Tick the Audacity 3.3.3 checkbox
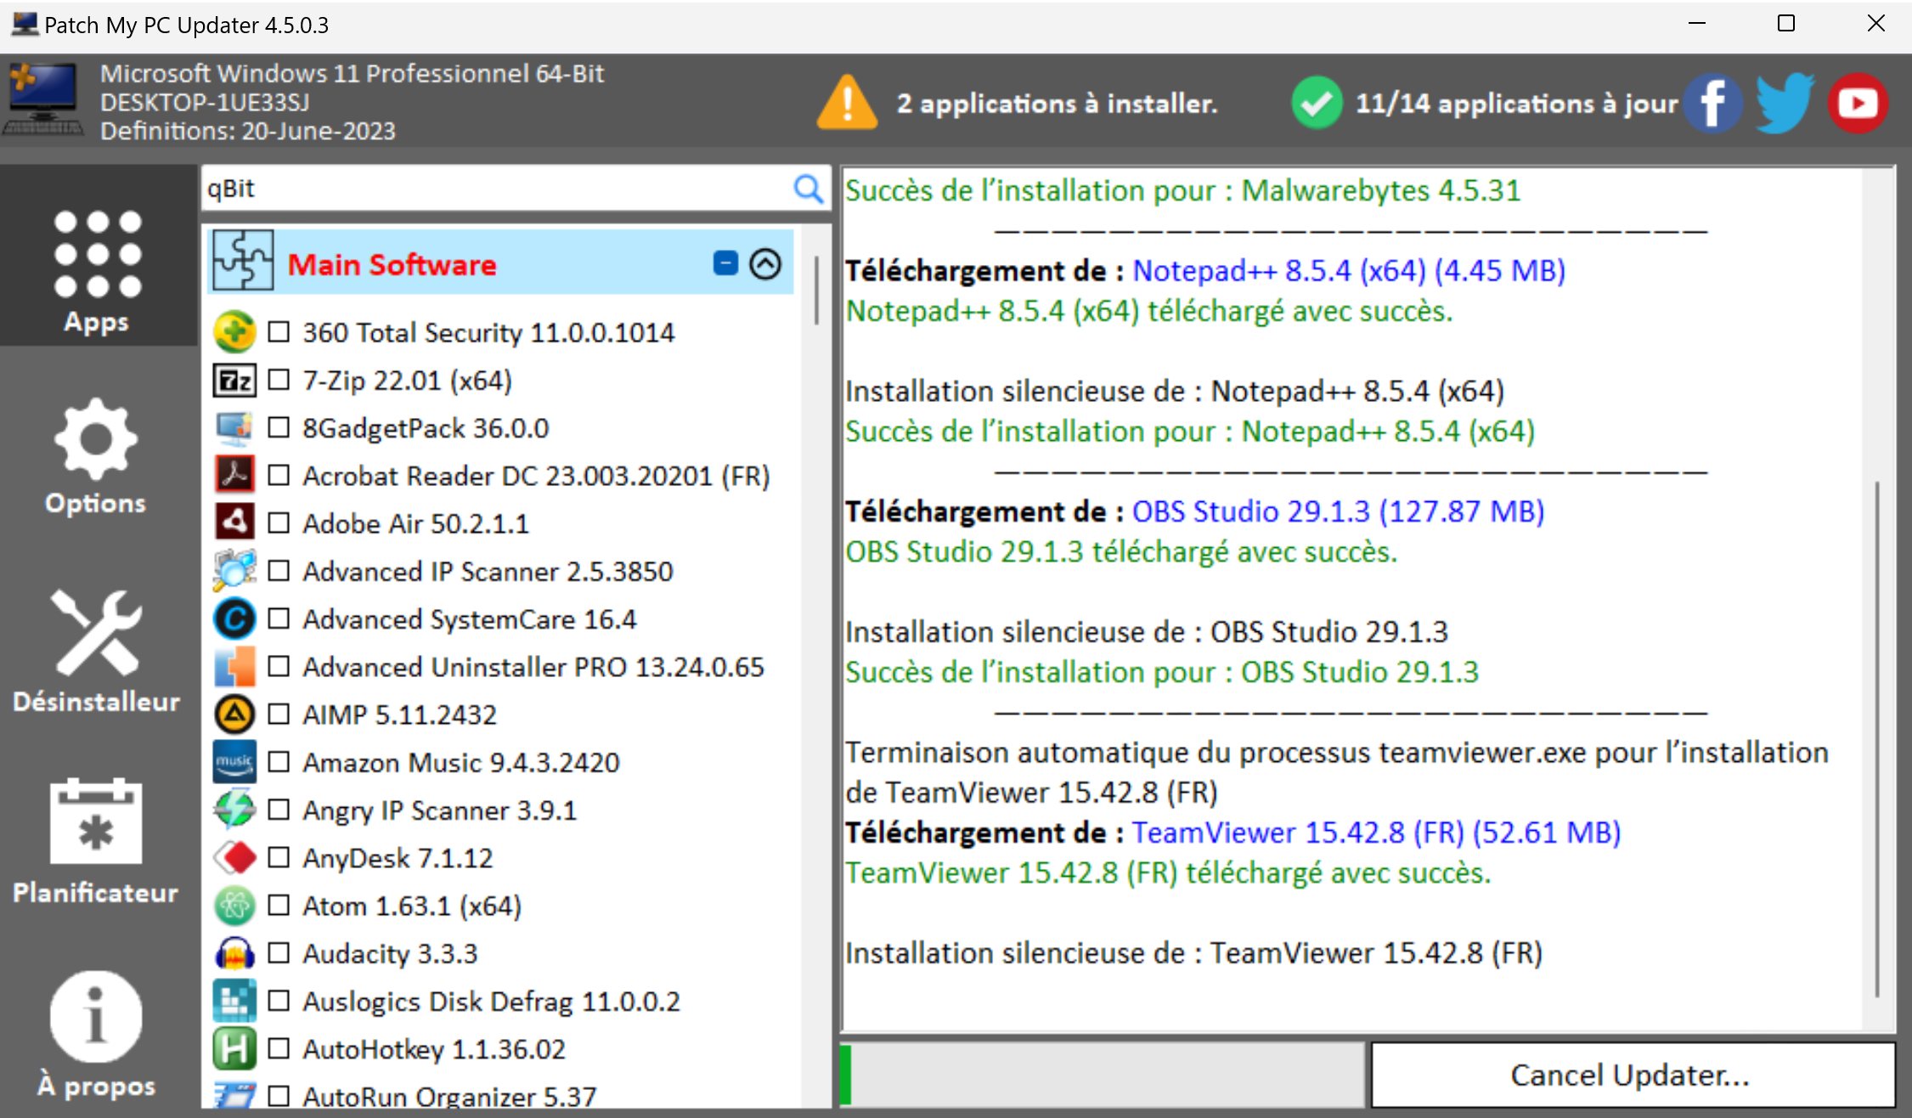 279,952
